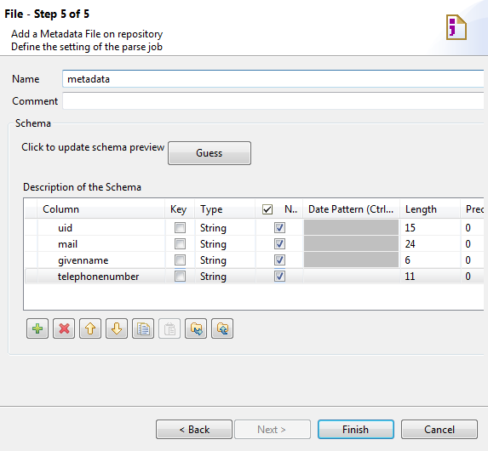Click the Length value 15 cell
This screenshot has width=488, height=451.
click(x=430, y=228)
